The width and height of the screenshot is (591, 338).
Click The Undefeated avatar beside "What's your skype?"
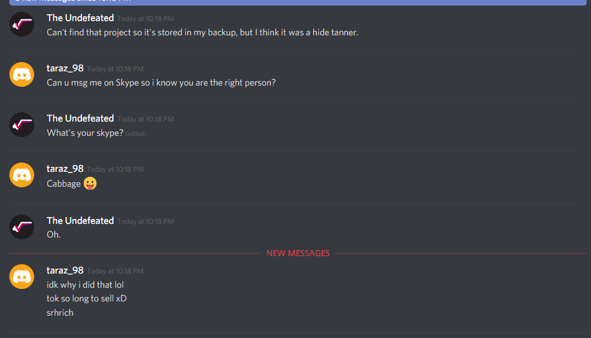[x=22, y=125]
